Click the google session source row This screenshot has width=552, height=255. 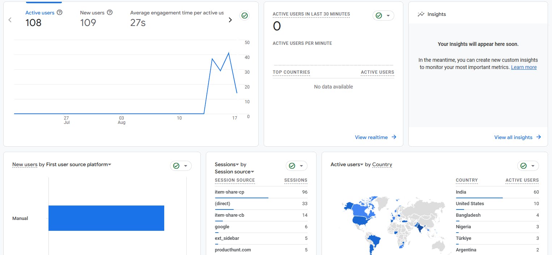point(261,227)
